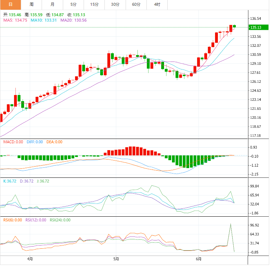Click the RSI(24) legend label

click(x=60, y=220)
